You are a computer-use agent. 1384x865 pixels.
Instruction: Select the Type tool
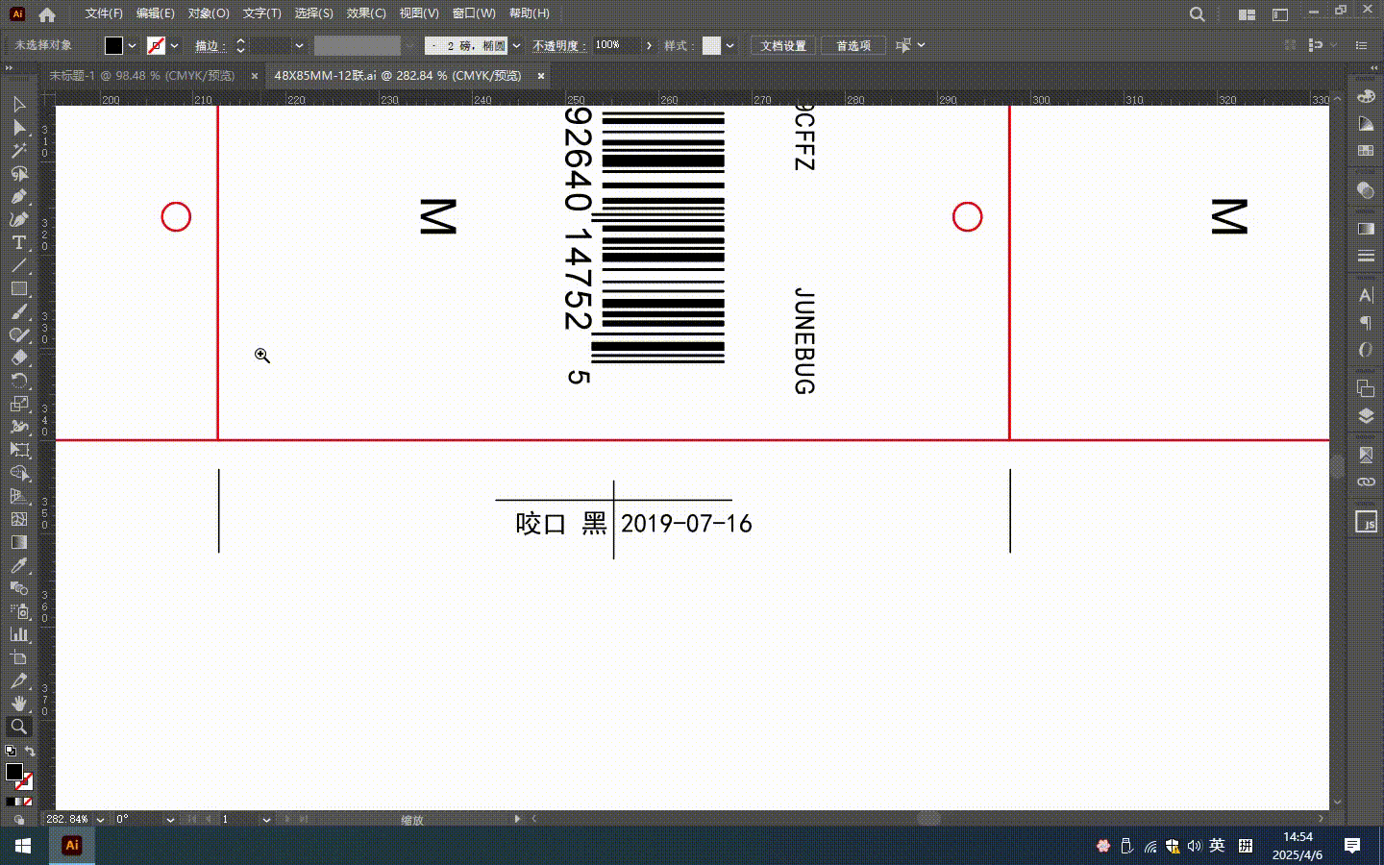[x=18, y=242]
